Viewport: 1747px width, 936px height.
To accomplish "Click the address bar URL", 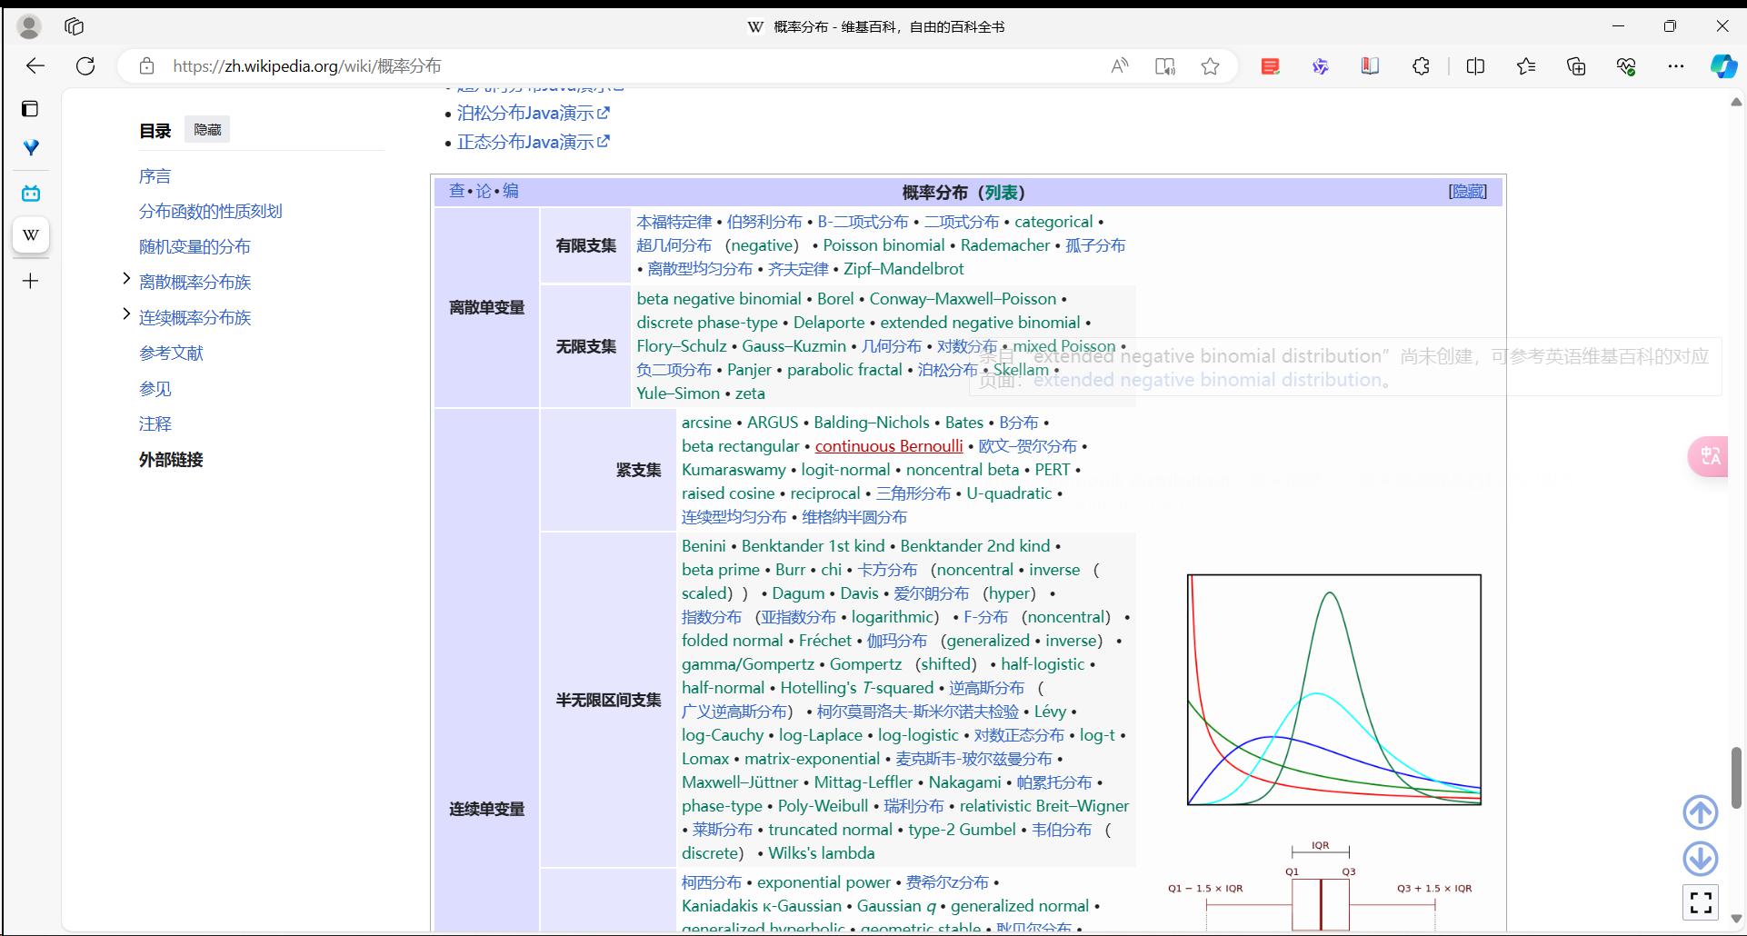I will 307,65.
